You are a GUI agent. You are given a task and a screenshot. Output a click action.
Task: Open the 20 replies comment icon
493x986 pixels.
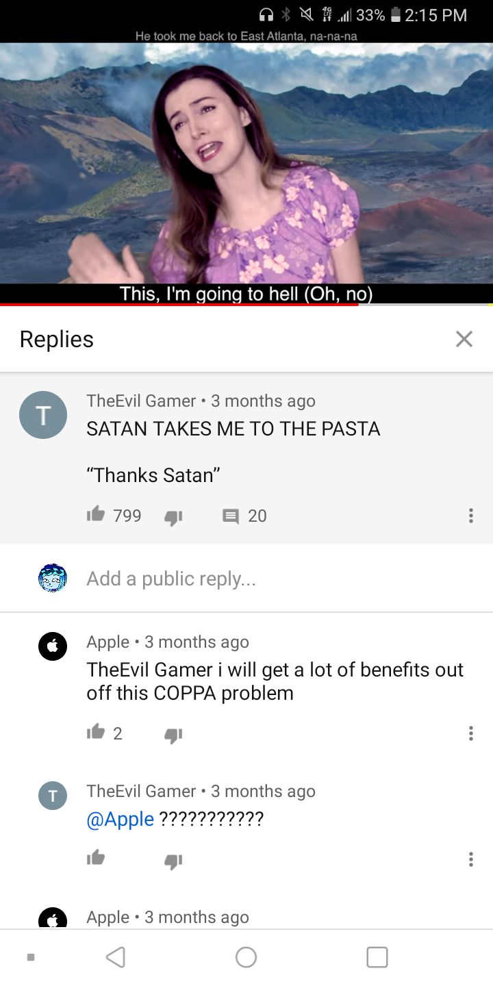tap(231, 516)
